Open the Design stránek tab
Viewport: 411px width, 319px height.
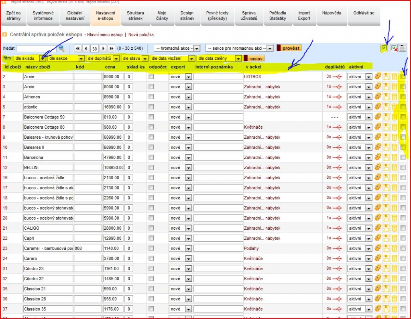click(187, 16)
